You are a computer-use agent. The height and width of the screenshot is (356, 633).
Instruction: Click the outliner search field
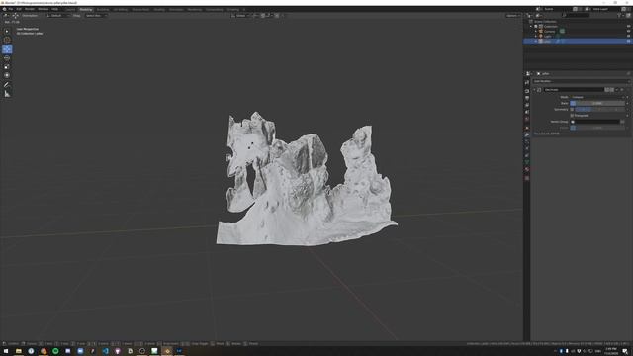pyautogui.click(x=576, y=16)
